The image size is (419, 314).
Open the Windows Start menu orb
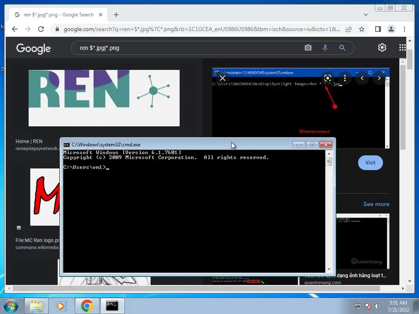pos(11,306)
